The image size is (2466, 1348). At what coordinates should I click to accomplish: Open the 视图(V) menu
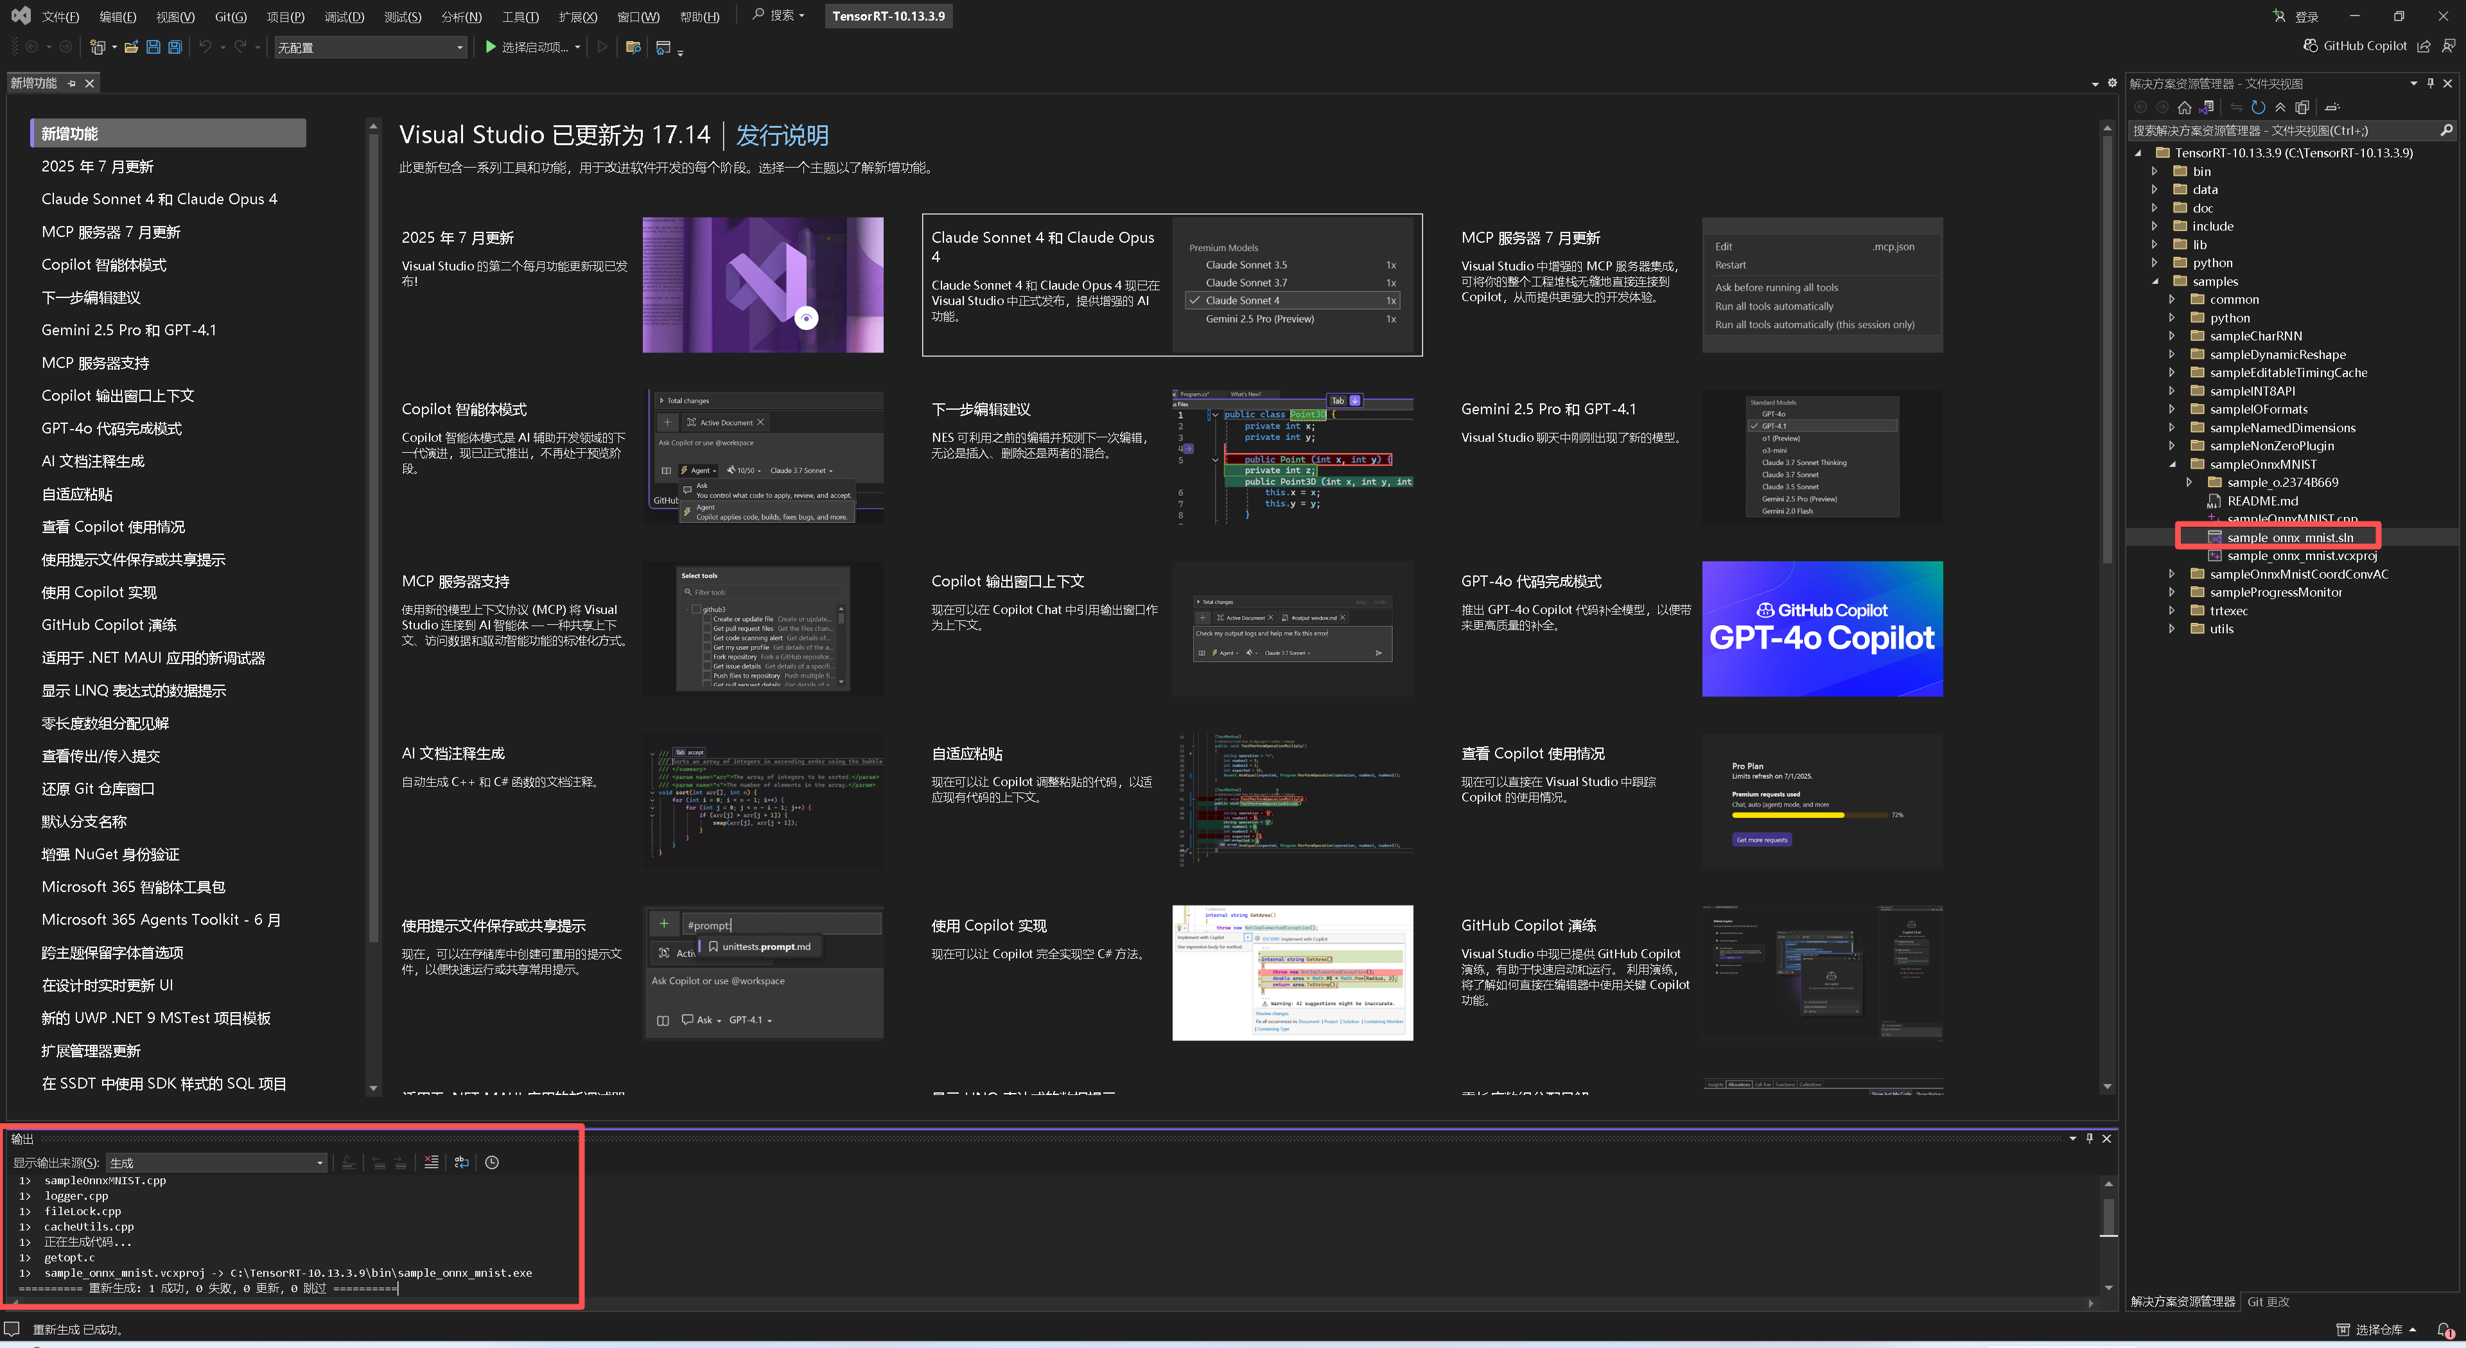[x=175, y=16]
